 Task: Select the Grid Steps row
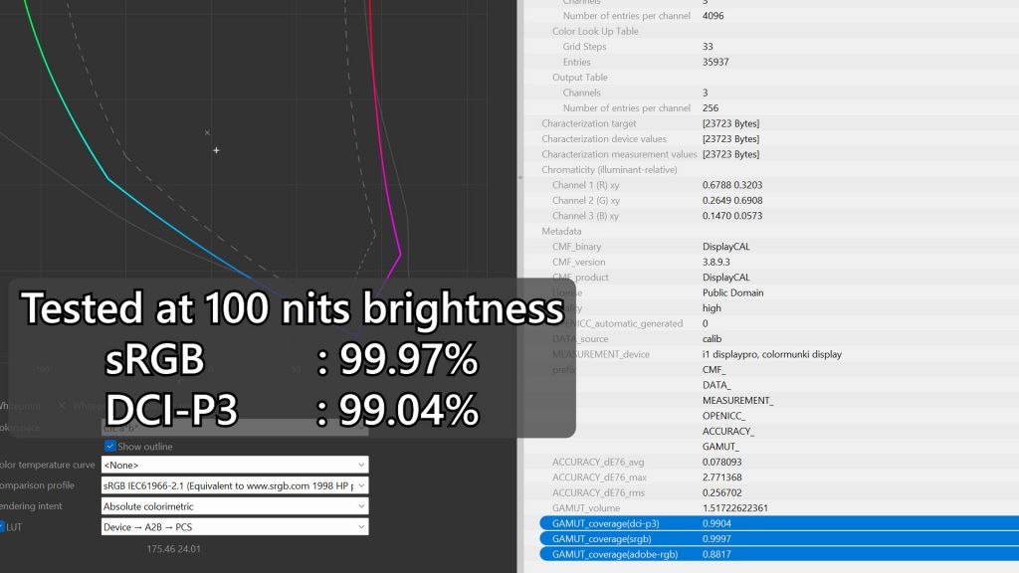(x=771, y=46)
